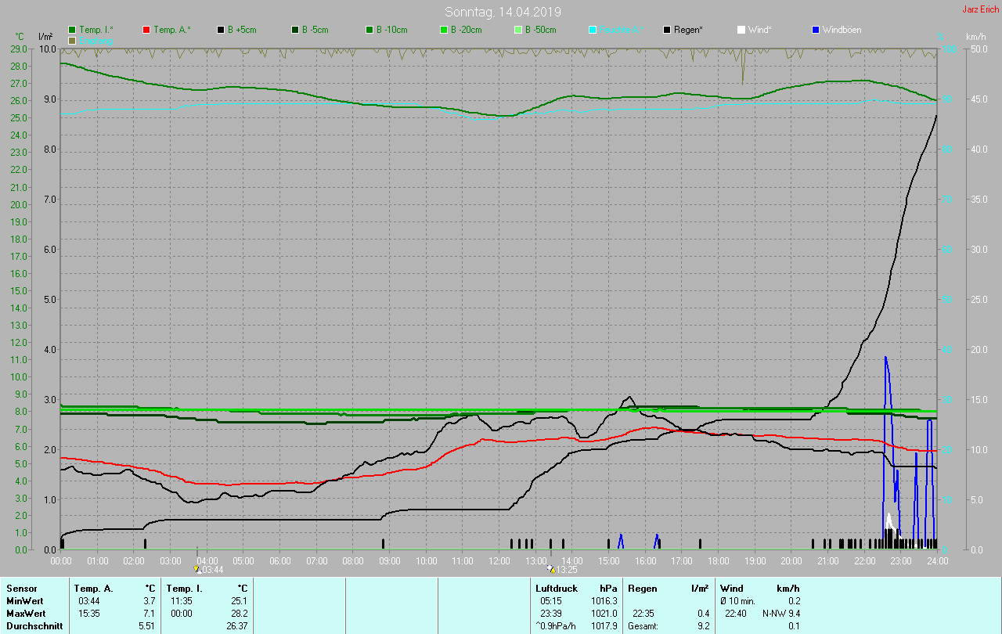Viewport: 1002px width, 634px height.
Task: Click the 'B -10cm' legend label
Action: point(392,30)
